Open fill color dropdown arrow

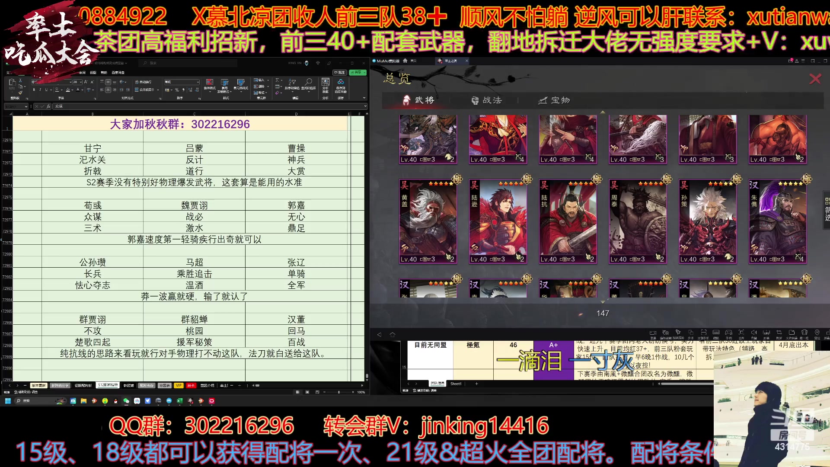coord(72,90)
